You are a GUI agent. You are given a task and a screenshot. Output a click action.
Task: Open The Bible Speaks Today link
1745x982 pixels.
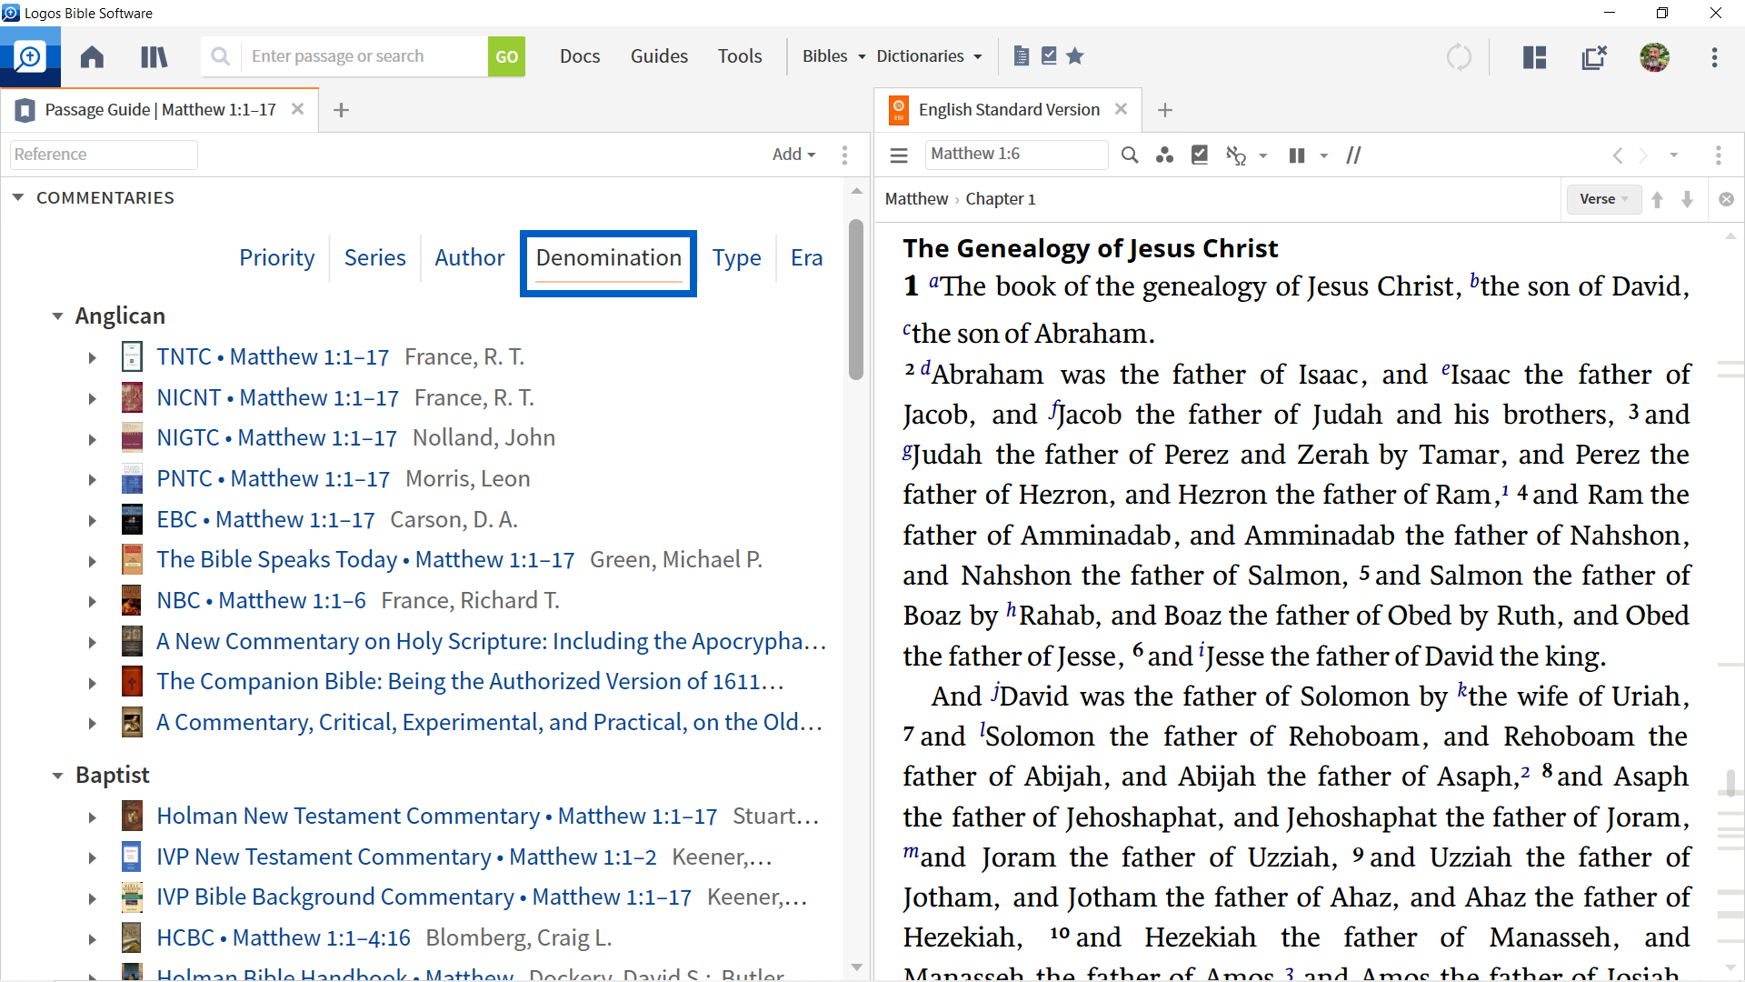[x=365, y=560]
